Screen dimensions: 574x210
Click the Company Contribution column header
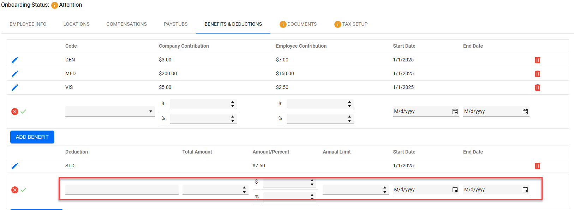184,46
